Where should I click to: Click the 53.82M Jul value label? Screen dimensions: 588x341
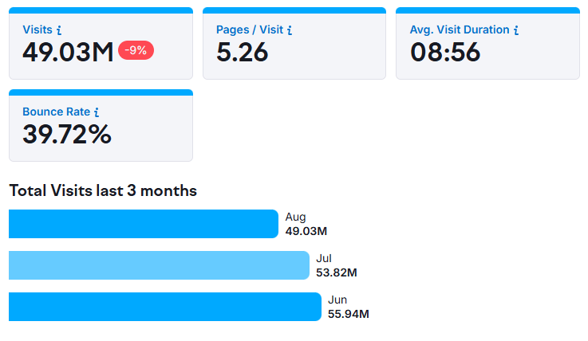click(x=336, y=272)
